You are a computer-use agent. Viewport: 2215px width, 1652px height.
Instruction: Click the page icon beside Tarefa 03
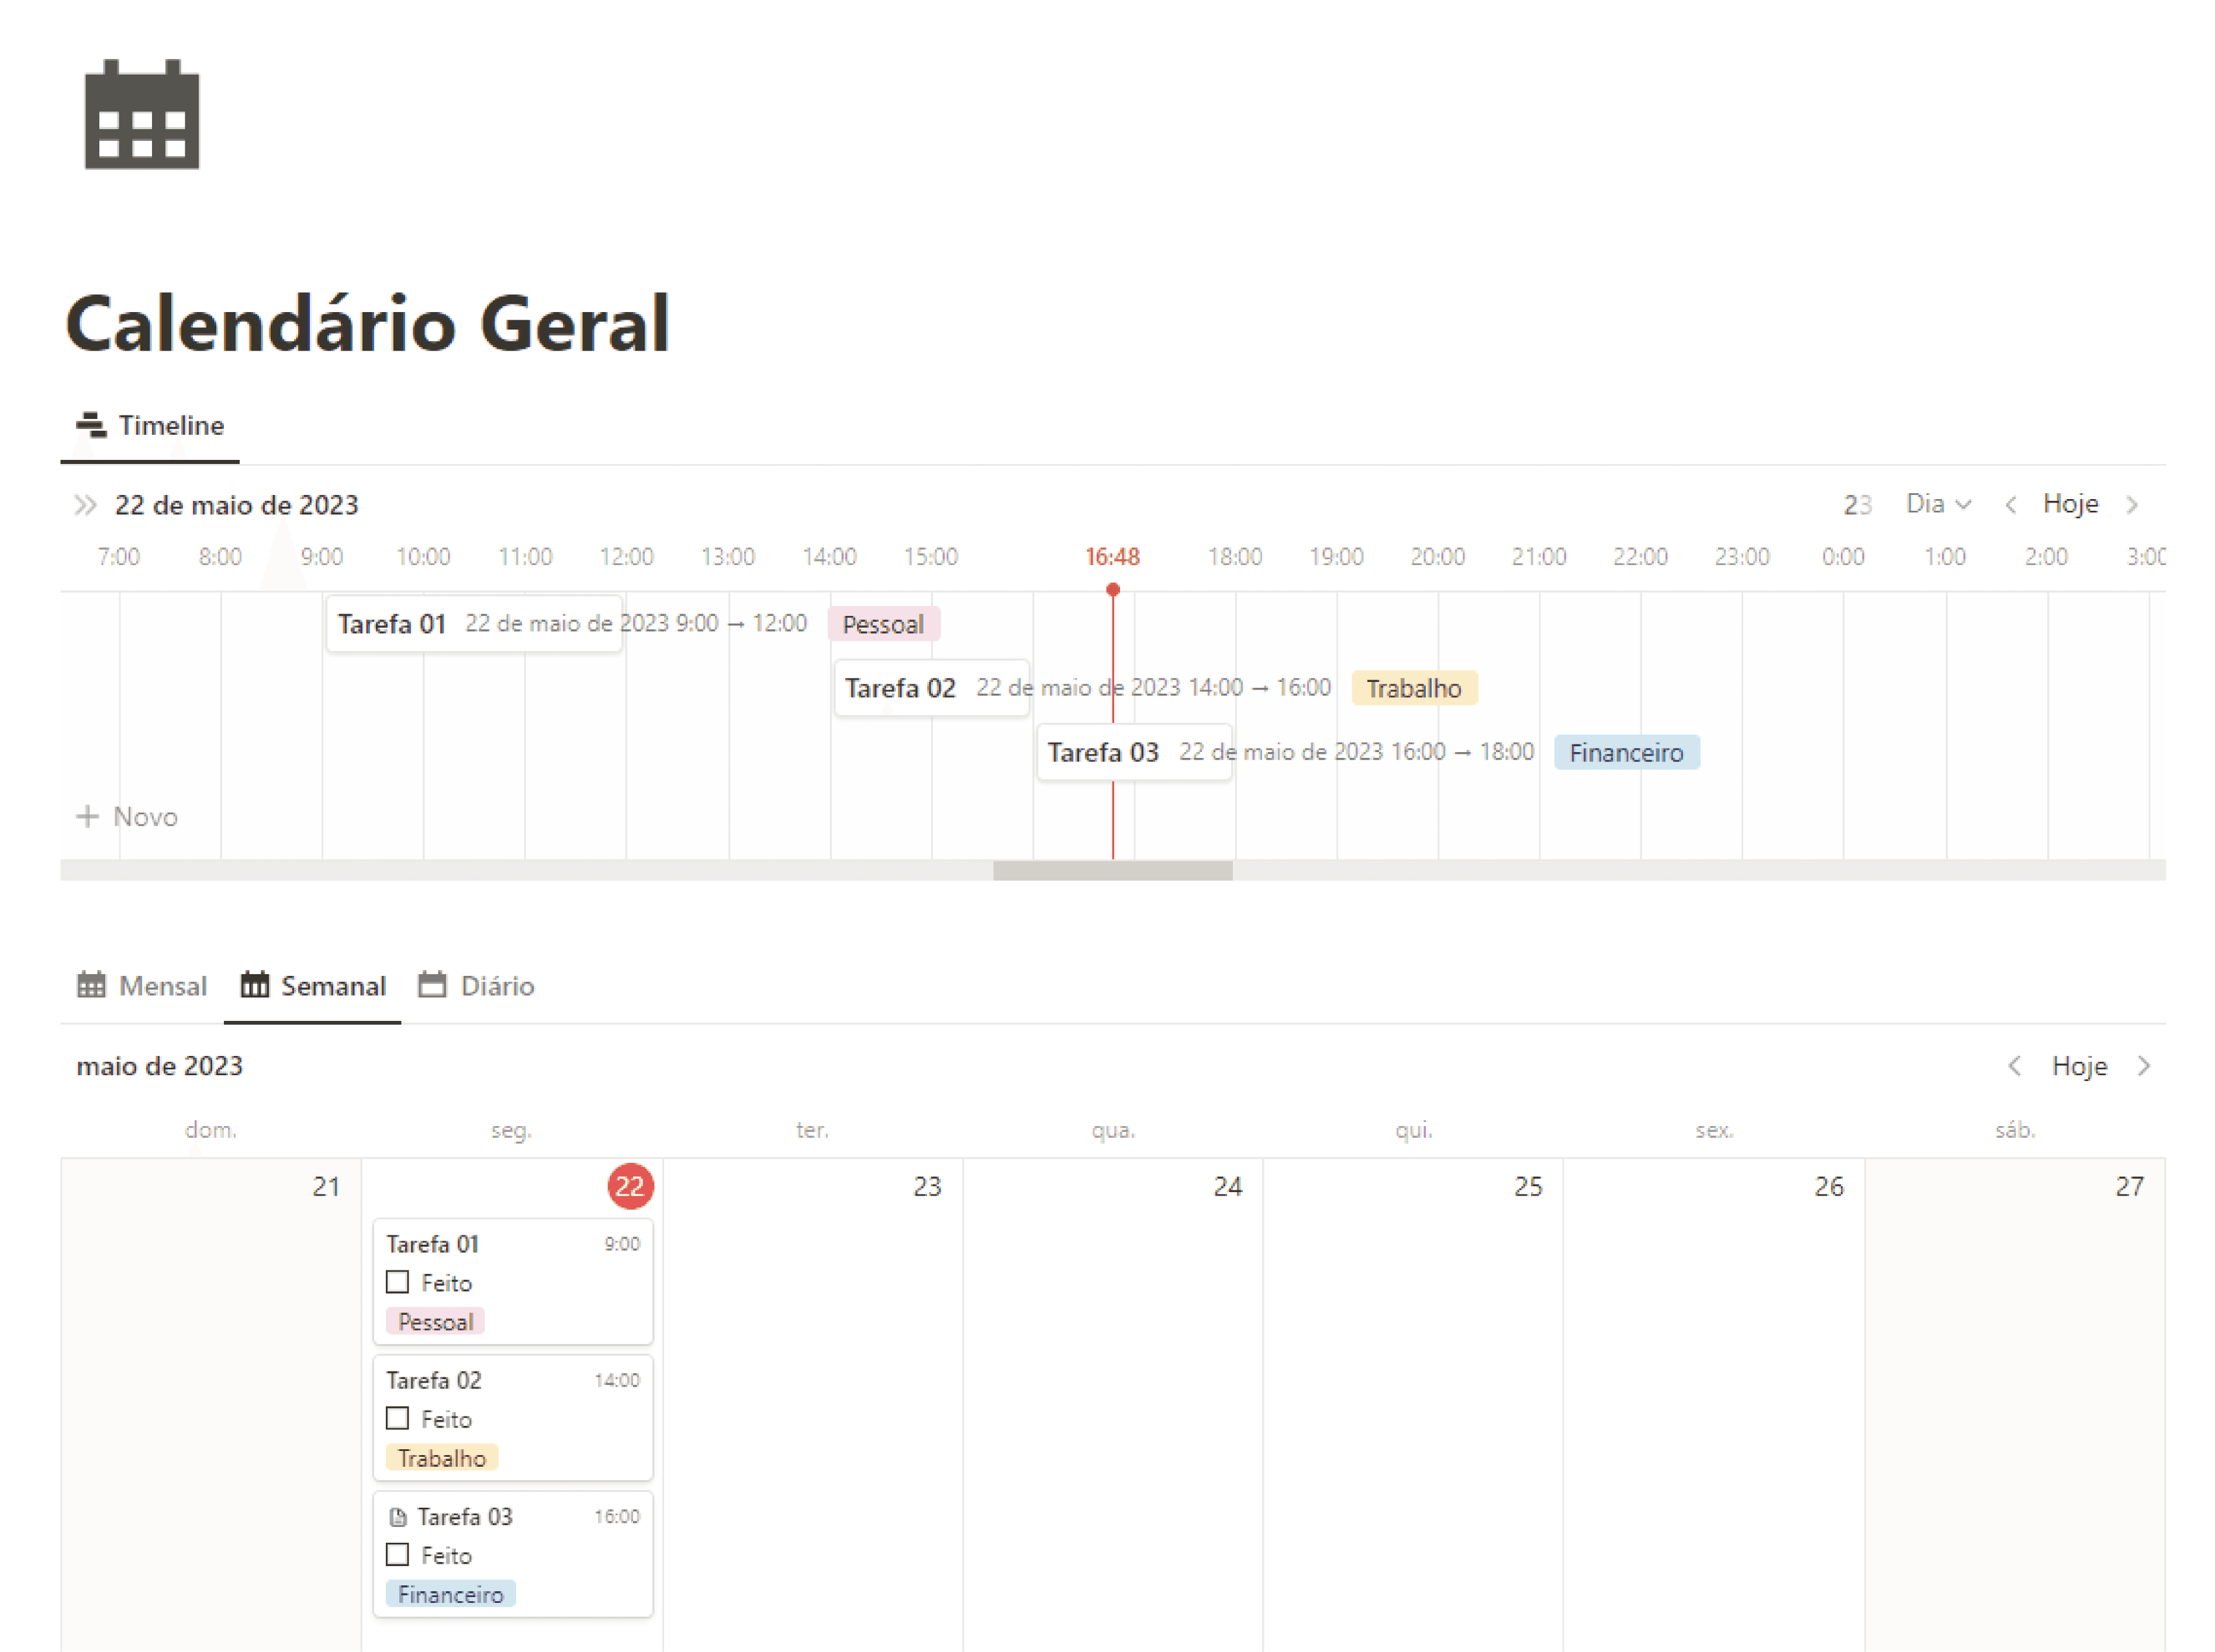[x=398, y=1517]
